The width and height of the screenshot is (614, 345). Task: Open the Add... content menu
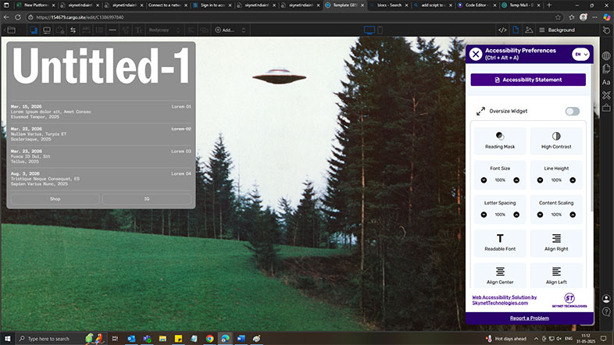tap(230, 30)
